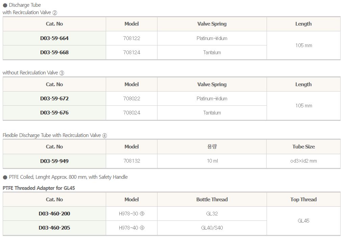Click the circled 2 icon beside Recirculation Valve
The width and height of the screenshot is (344, 240).
[x=55, y=13]
